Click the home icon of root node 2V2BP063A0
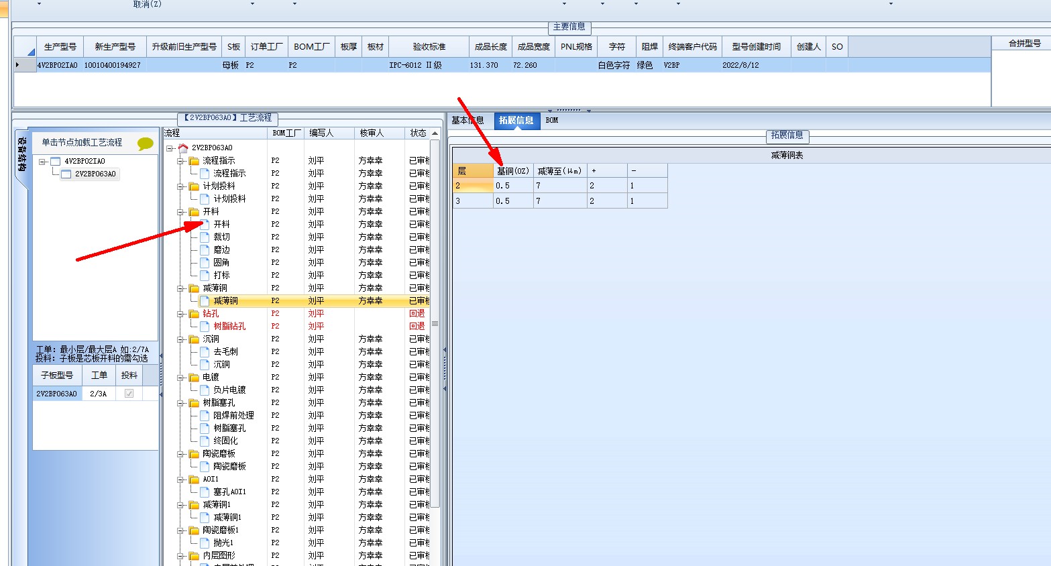Screen dimensions: 1051x566 [183, 148]
